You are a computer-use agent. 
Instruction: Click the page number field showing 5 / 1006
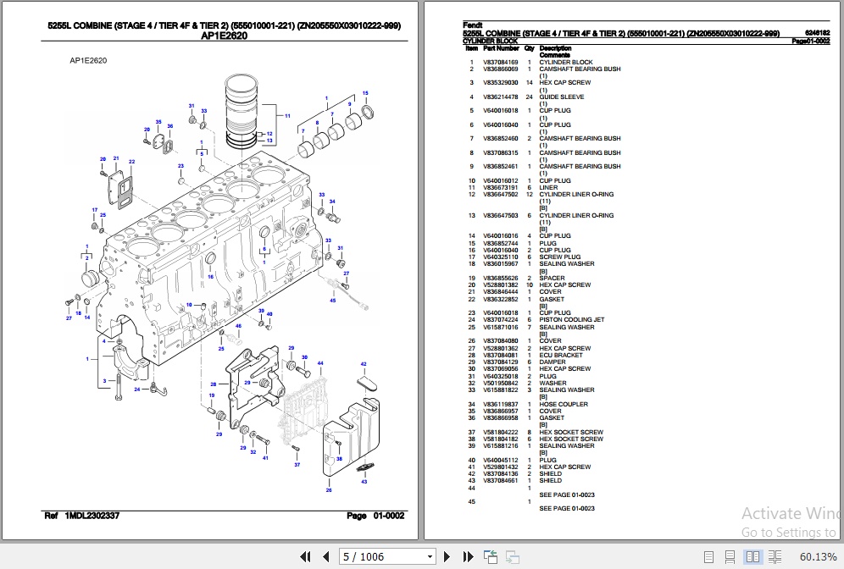tap(381, 556)
